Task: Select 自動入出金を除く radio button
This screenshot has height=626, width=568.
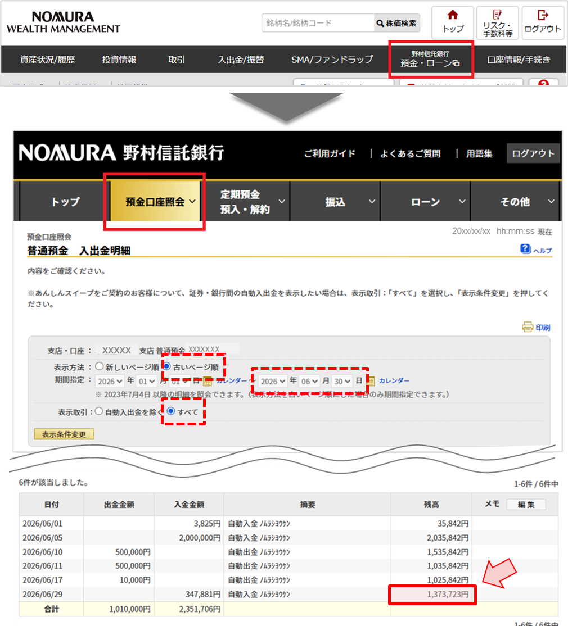Action: pos(99,411)
